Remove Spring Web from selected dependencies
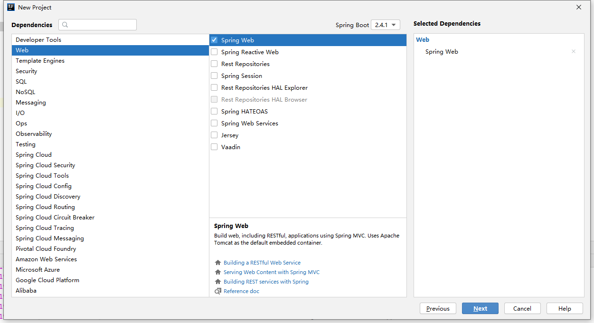This screenshot has width=594, height=323. pyautogui.click(x=573, y=52)
